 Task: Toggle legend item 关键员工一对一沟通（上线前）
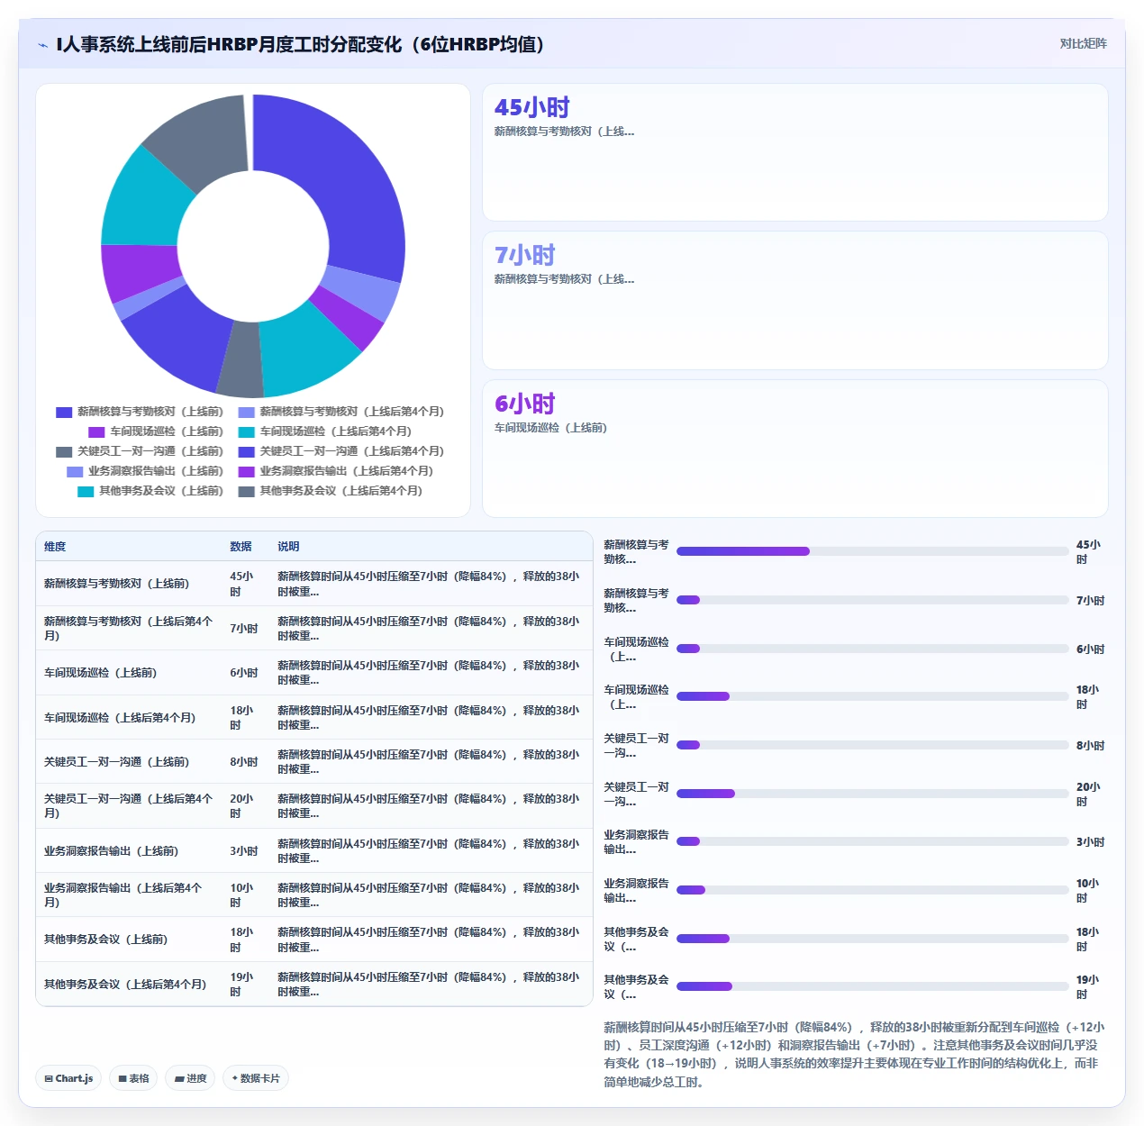(x=140, y=451)
